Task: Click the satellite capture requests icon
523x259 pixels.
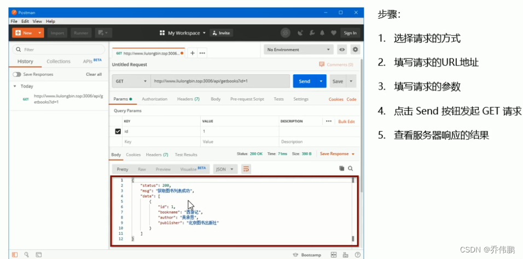Action: [x=300, y=33]
